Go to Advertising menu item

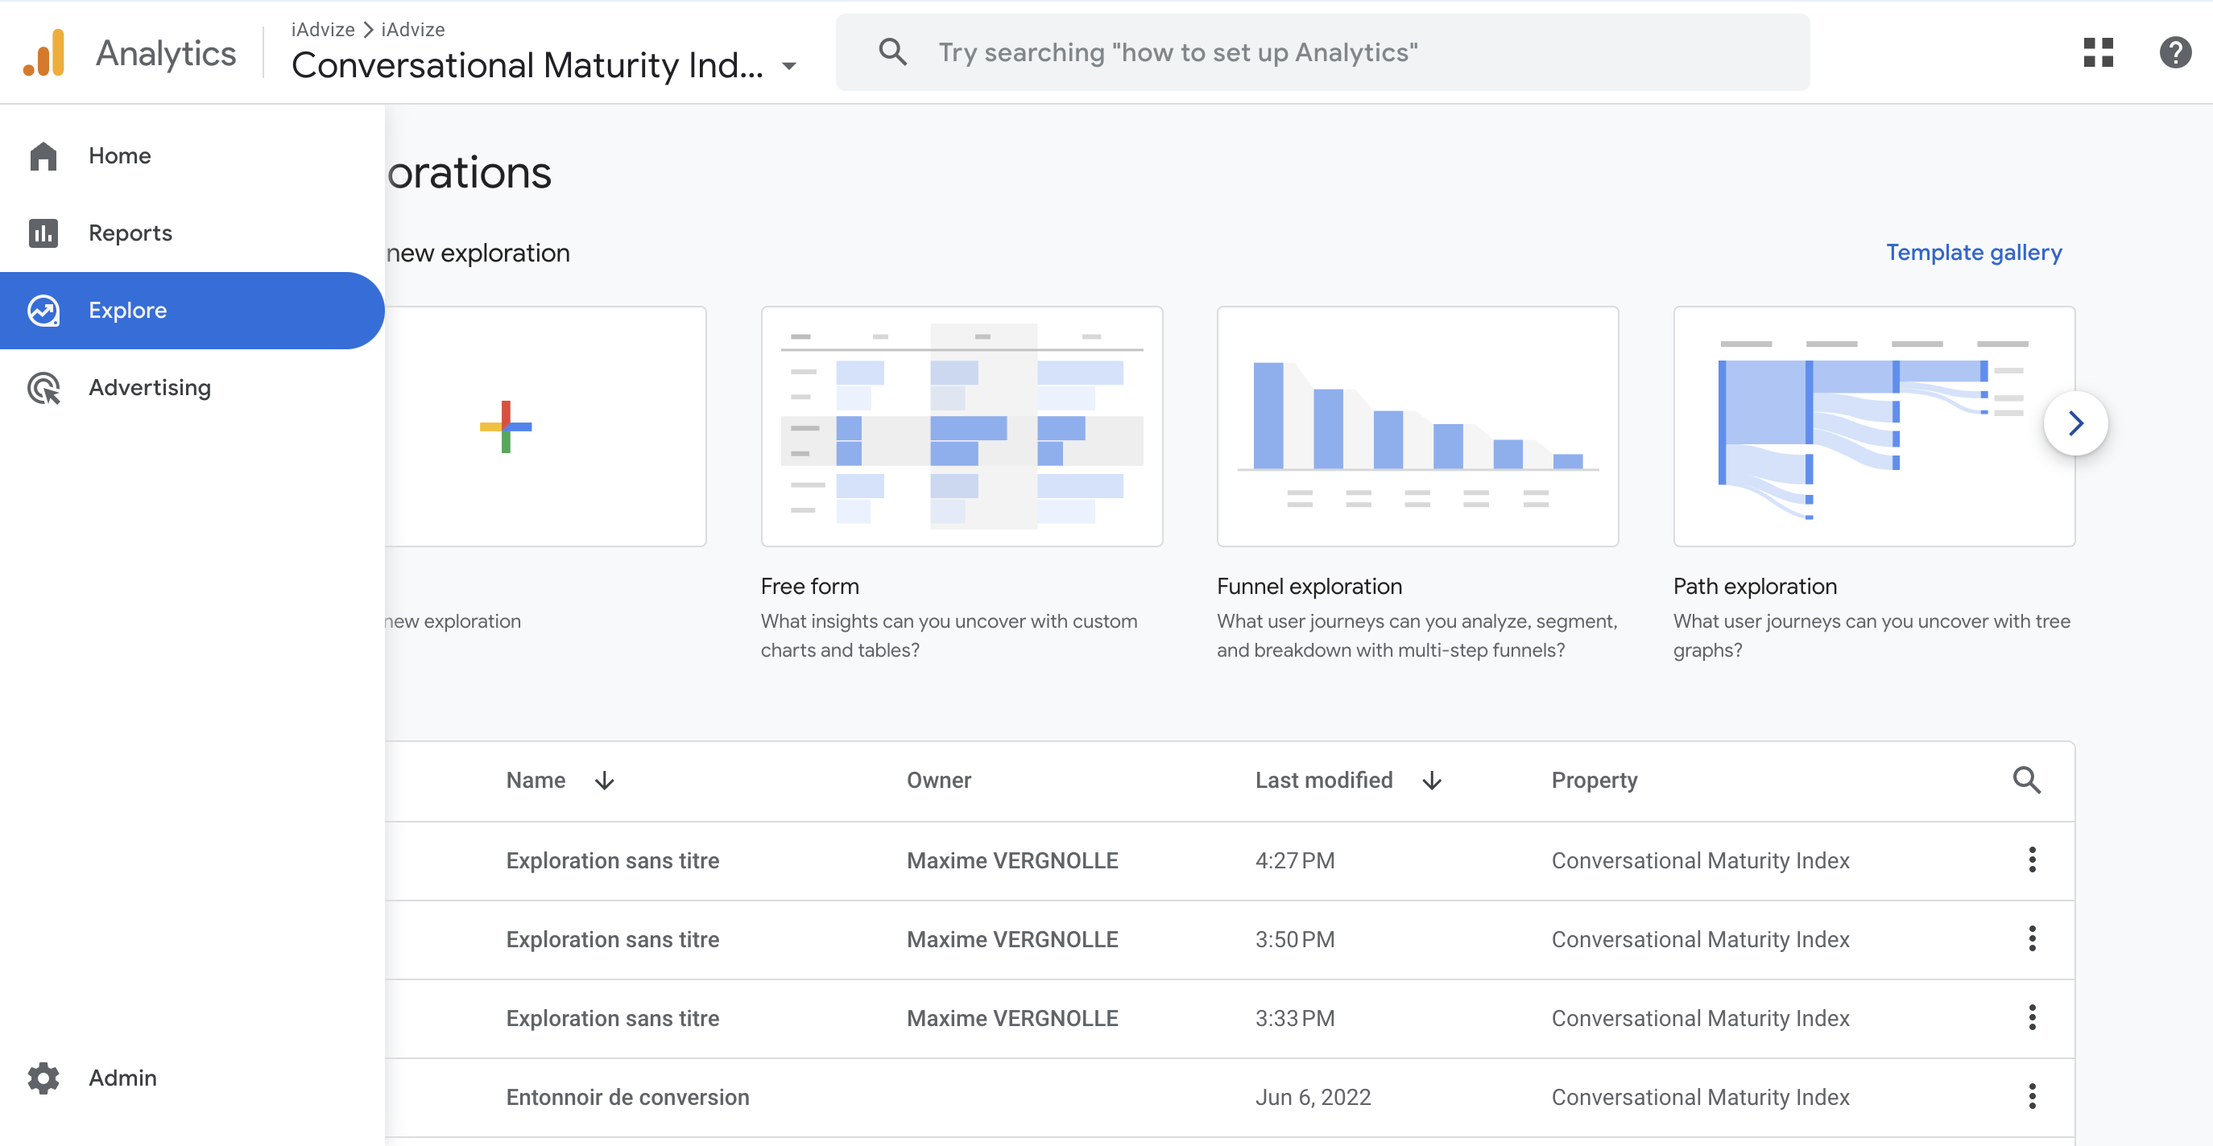coord(192,388)
